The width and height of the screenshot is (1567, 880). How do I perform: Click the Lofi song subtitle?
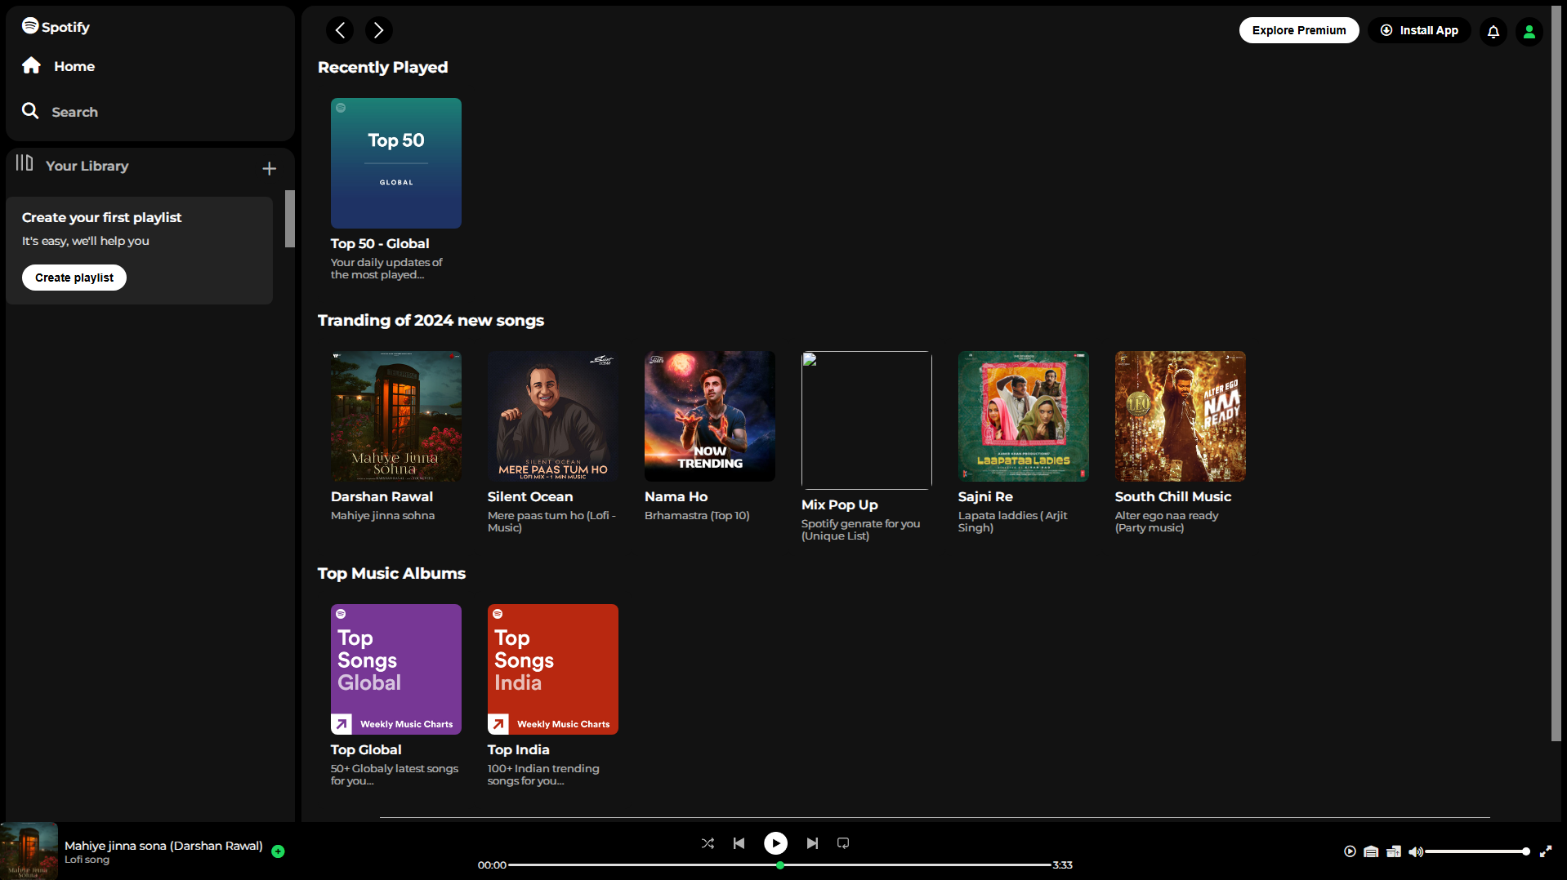(x=87, y=860)
